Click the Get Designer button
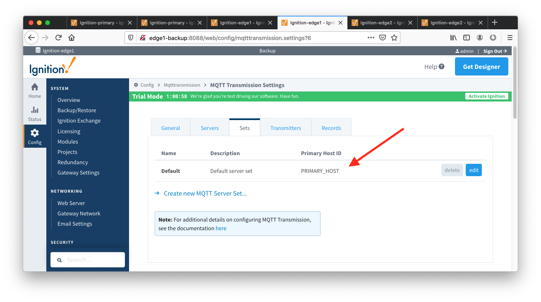The width and height of the screenshot is (541, 302). [481, 66]
